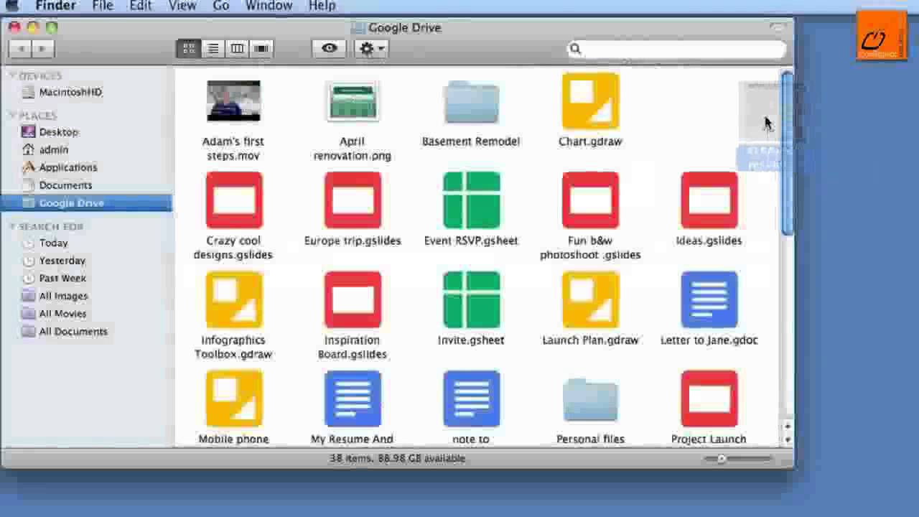Image resolution: width=919 pixels, height=517 pixels.
Task: Open the Go menu
Action: pyautogui.click(x=221, y=6)
